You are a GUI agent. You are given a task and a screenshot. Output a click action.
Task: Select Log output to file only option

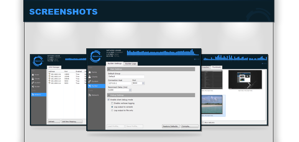tap(112, 111)
